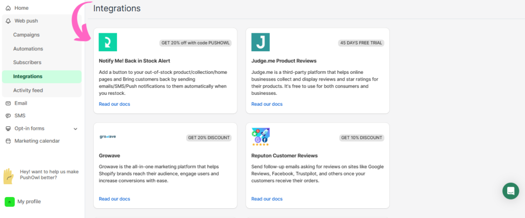Click the Judge.me J logo

260,42
